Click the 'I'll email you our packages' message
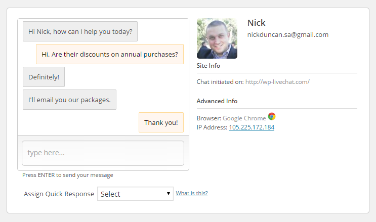This screenshot has height=222, width=376. point(69,100)
